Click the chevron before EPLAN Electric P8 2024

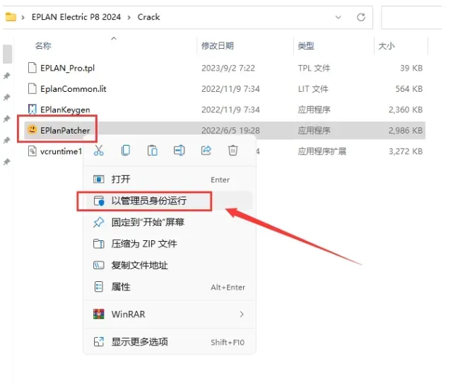pos(23,18)
